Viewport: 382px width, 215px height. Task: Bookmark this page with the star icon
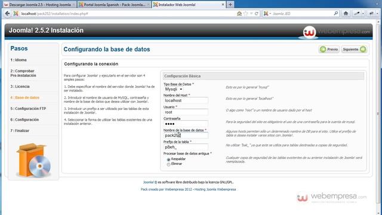(245, 13)
